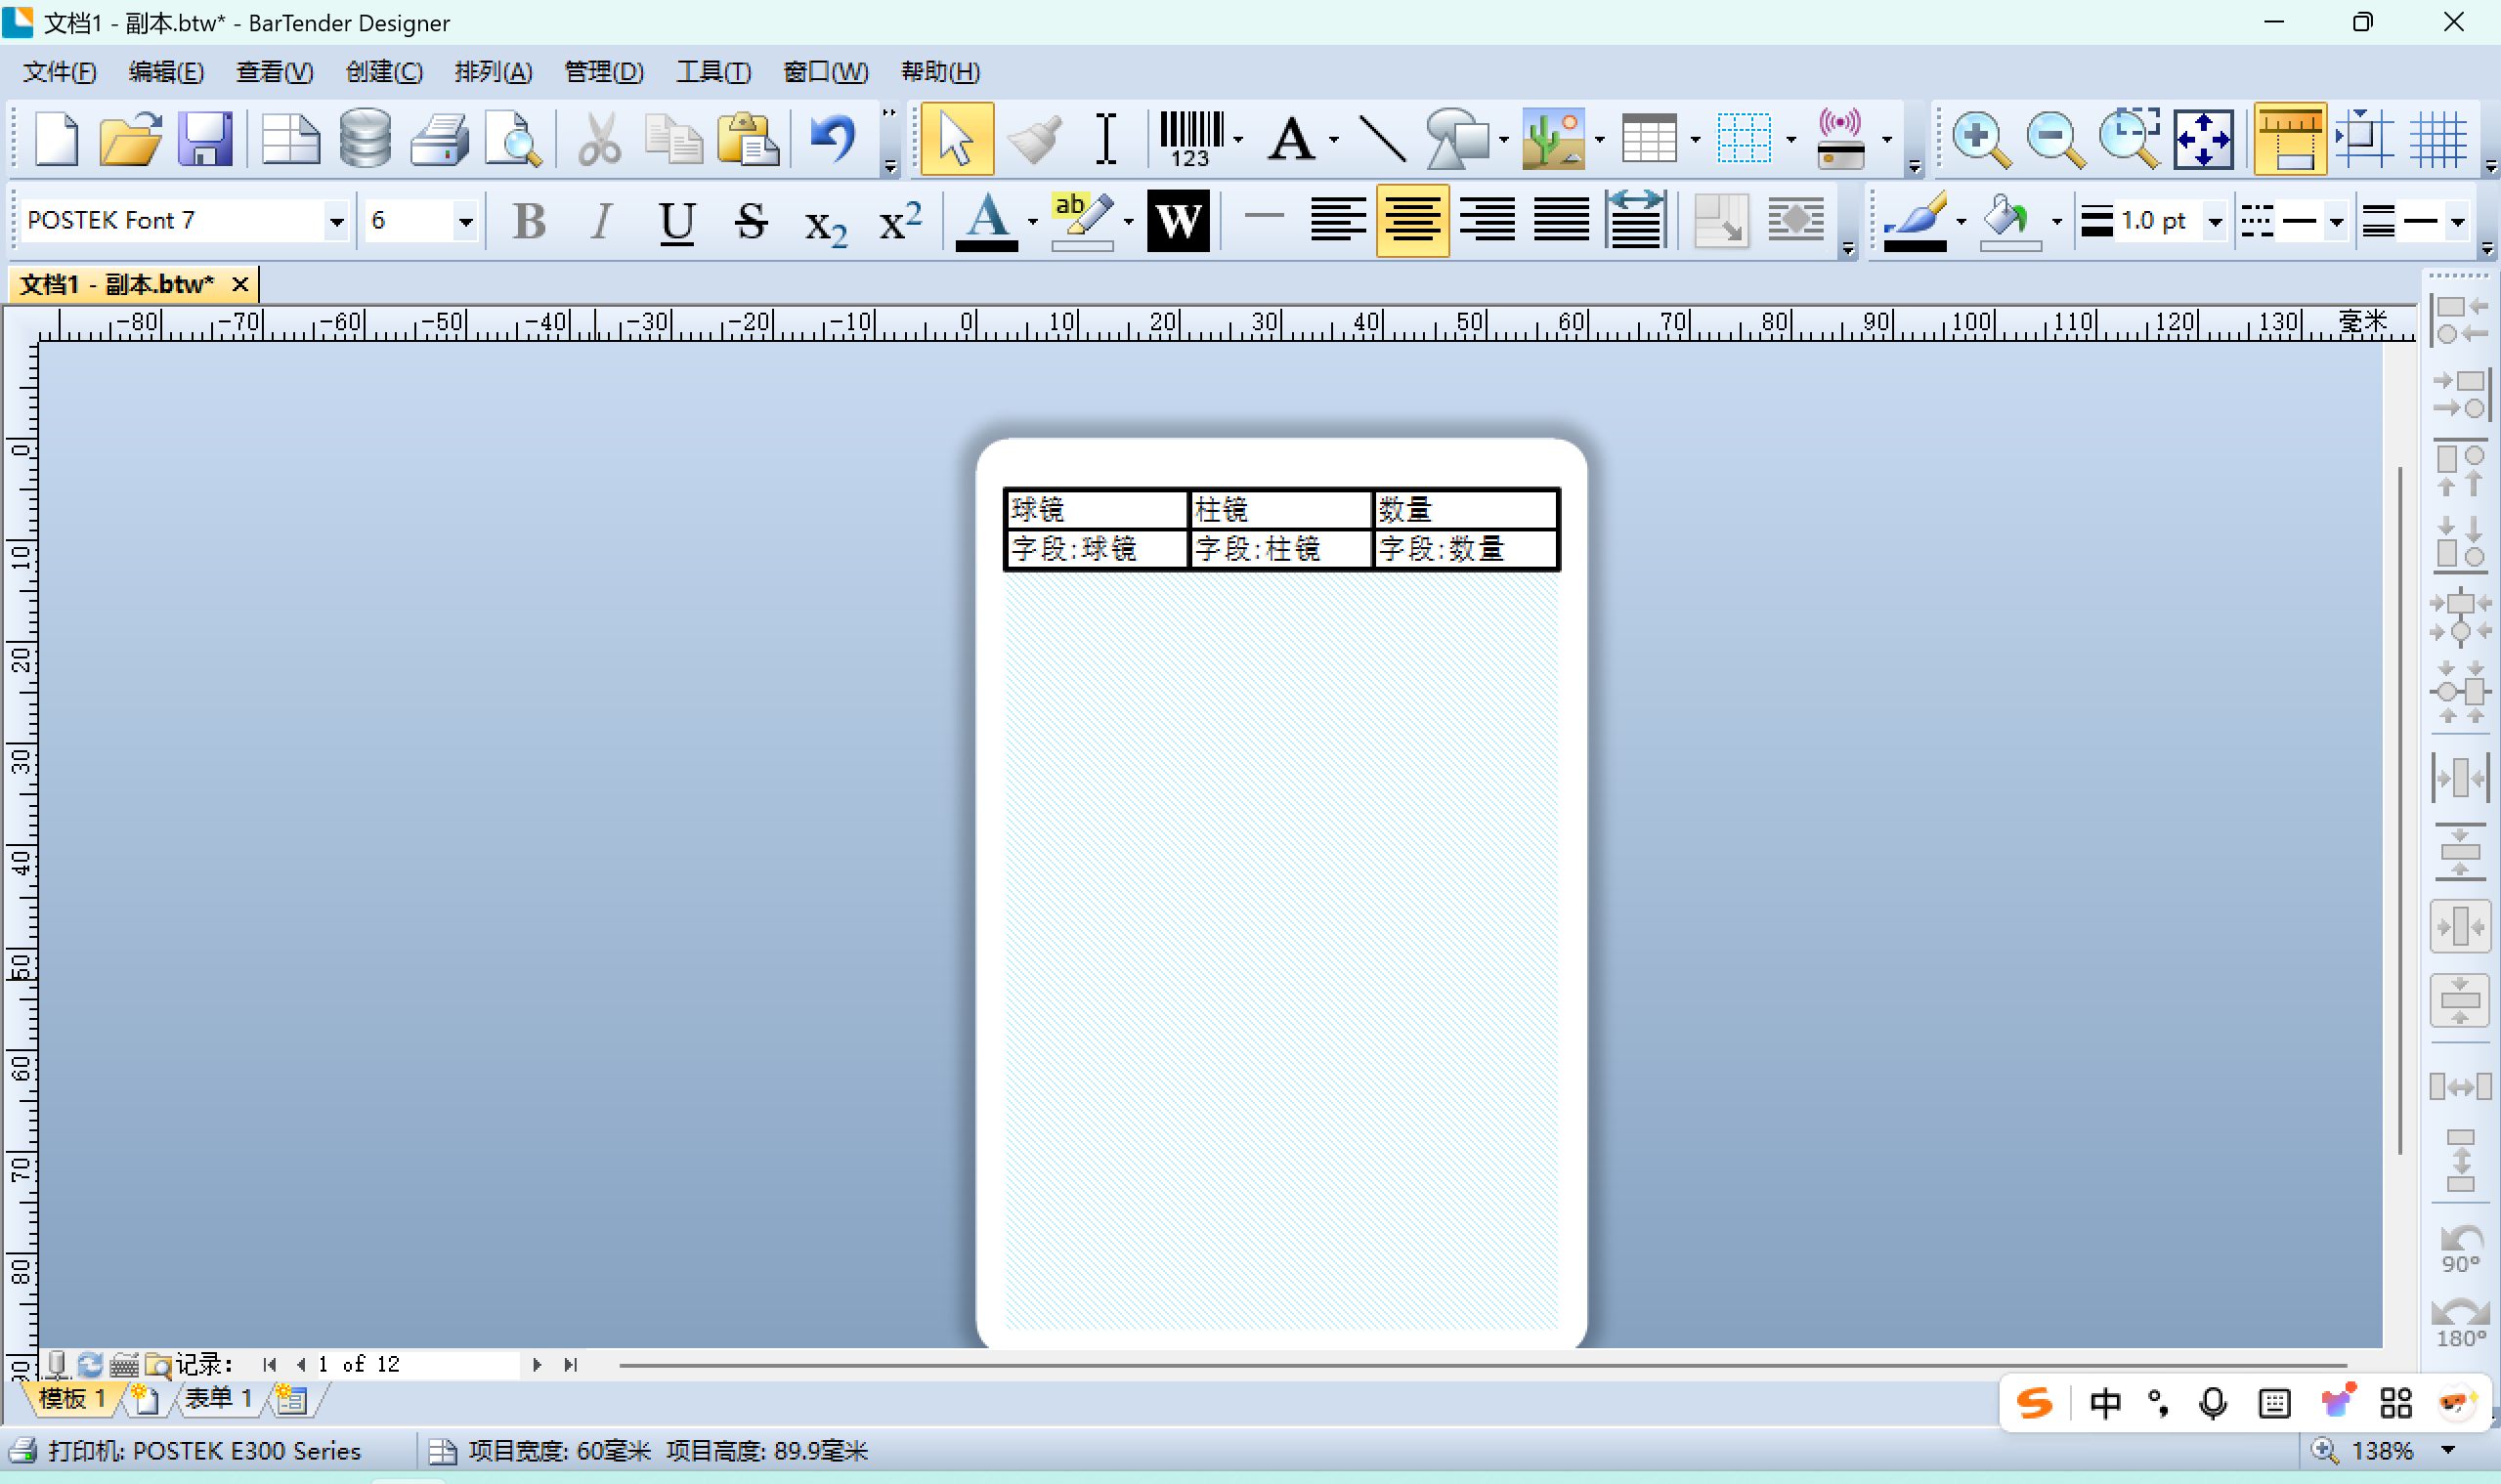Image resolution: width=2501 pixels, height=1484 pixels.
Task: Go to next record
Action: click(538, 1364)
